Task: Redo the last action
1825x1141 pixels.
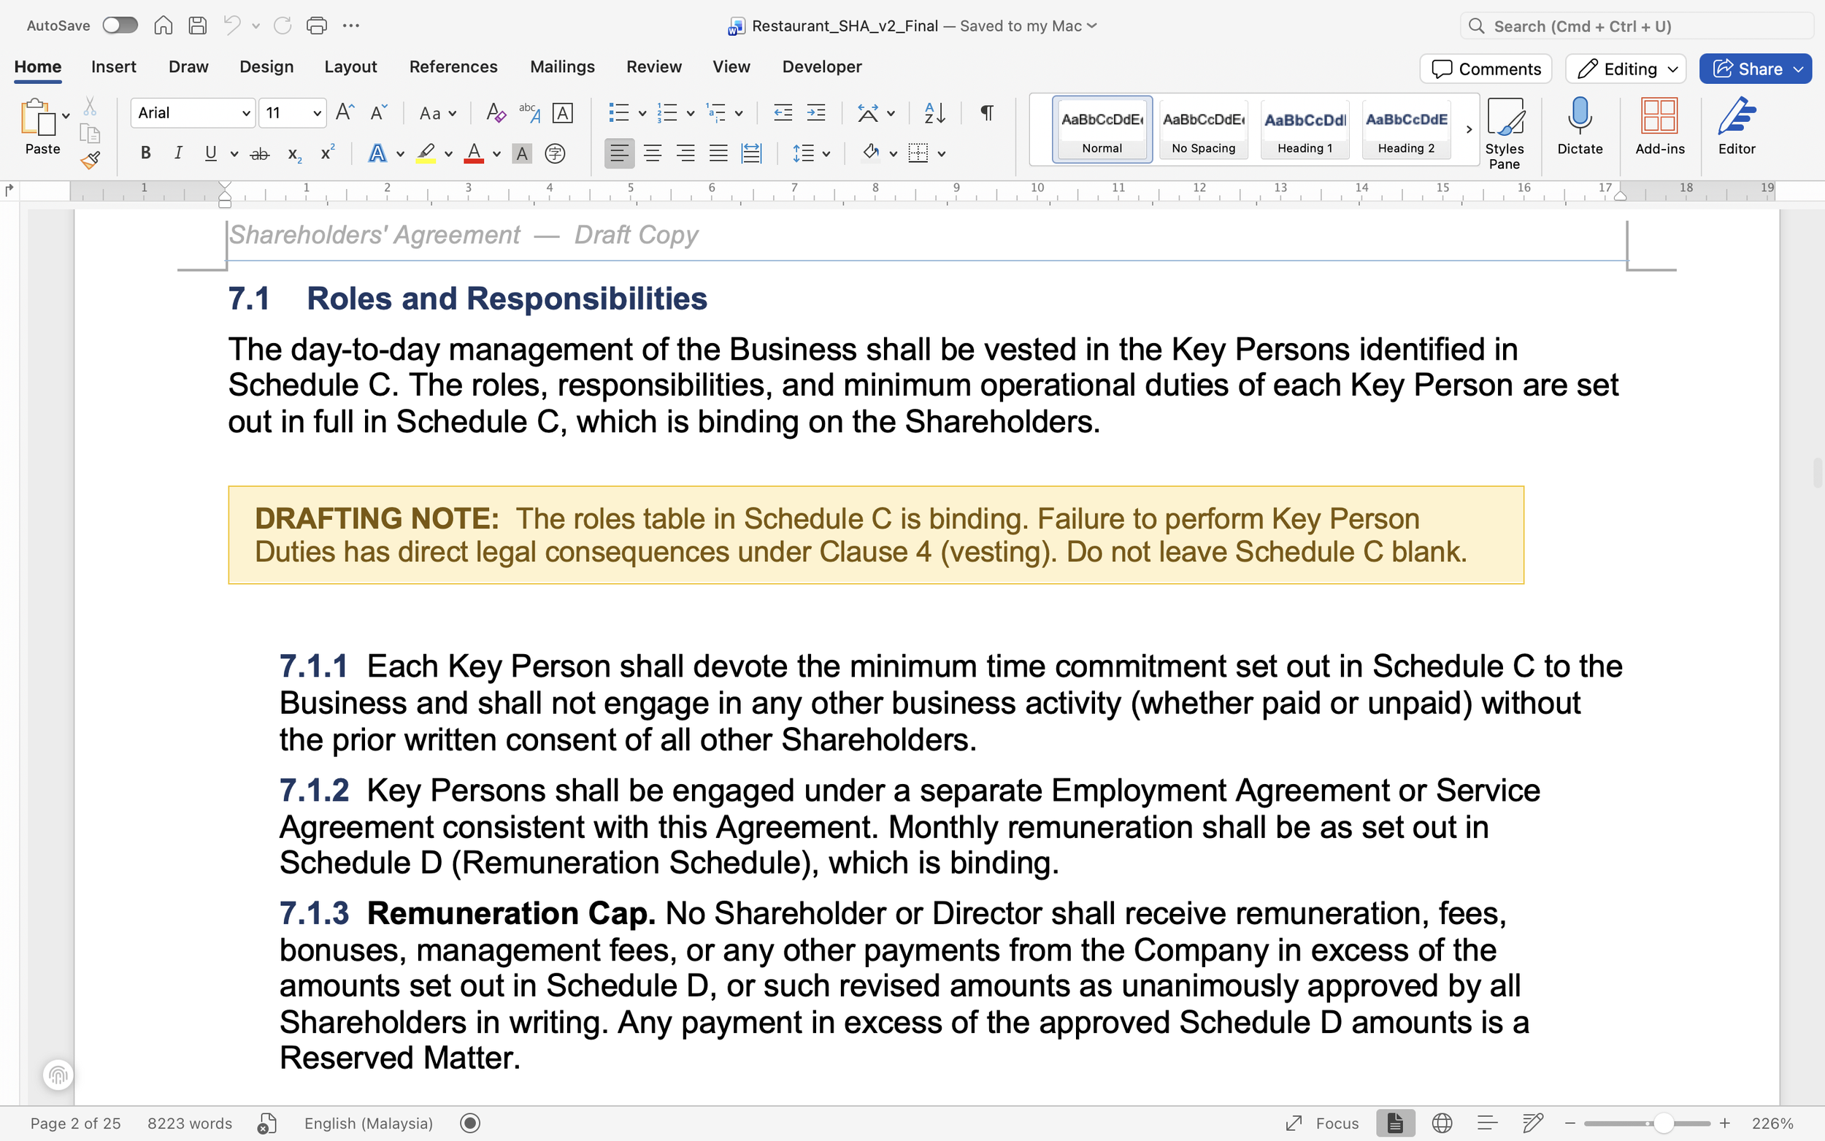Action: point(283,26)
